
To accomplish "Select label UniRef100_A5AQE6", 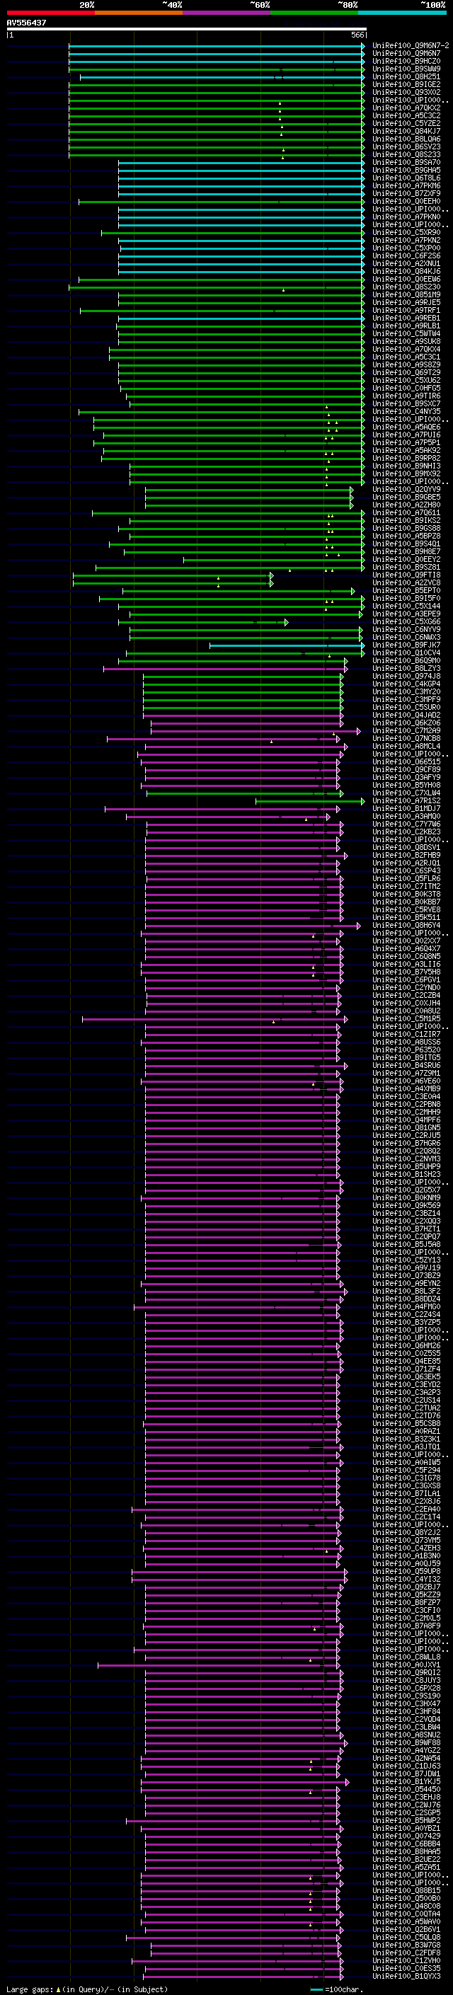I will click(406, 427).
